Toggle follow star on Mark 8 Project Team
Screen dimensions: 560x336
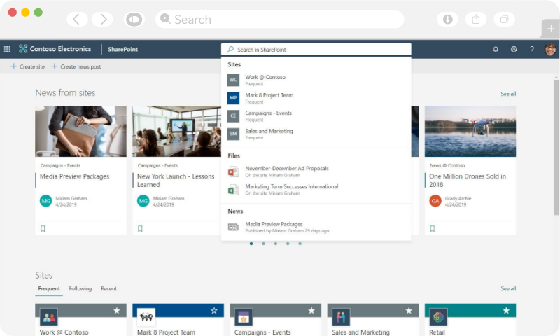214,310
